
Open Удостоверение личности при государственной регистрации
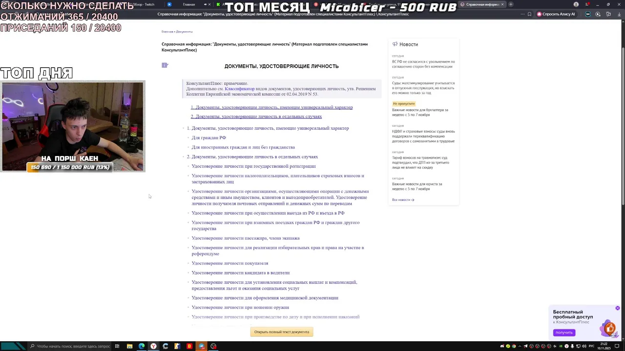point(253,166)
